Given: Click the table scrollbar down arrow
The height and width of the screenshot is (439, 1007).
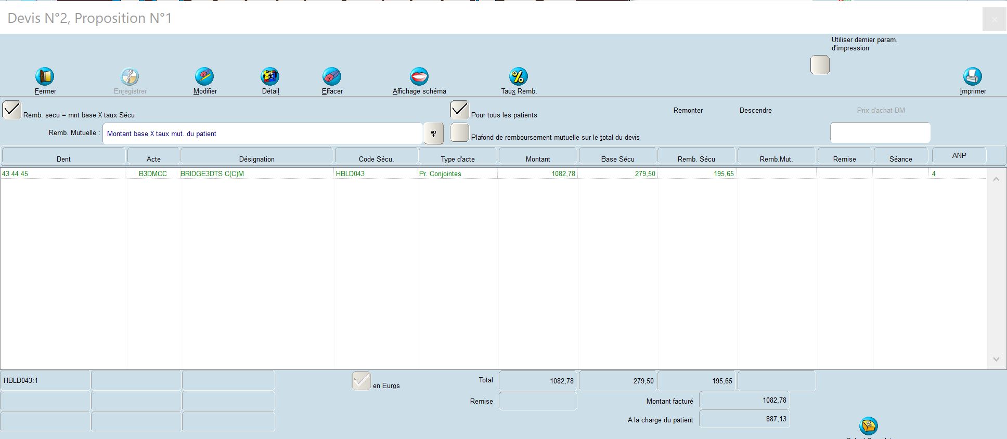Looking at the screenshot, I should coord(996,359).
